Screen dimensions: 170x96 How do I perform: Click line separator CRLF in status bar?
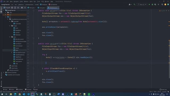click(x=155, y=92)
